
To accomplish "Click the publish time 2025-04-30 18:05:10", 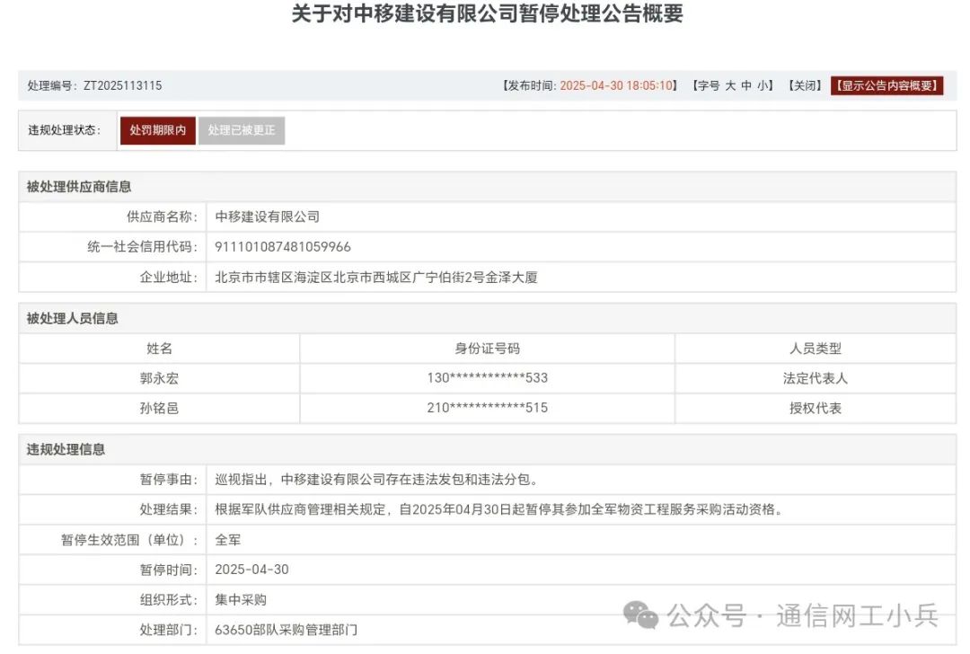I will pyautogui.click(x=617, y=86).
